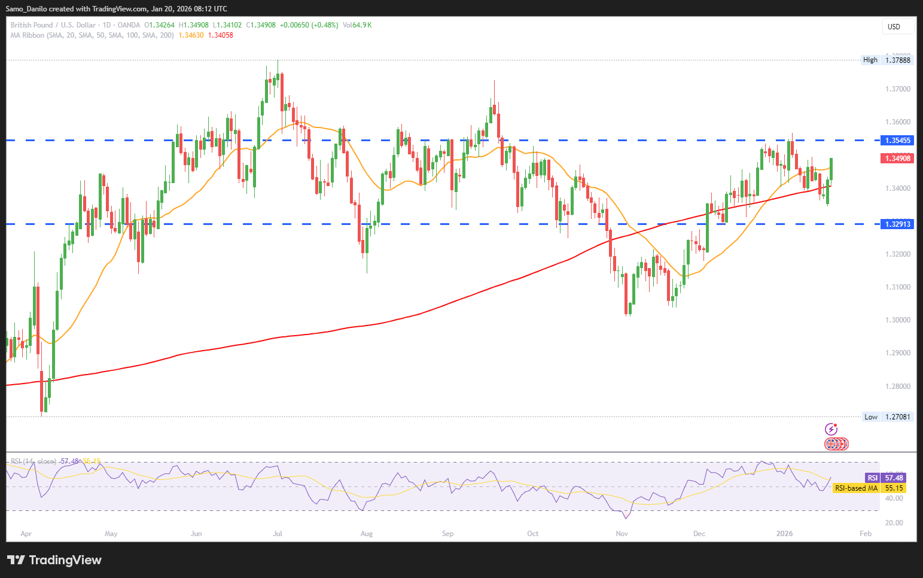Click the High 1.37888 label
This screenshot has width=923, height=578.
(x=888, y=60)
